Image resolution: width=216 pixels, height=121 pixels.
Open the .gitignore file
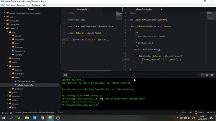click(19, 89)
